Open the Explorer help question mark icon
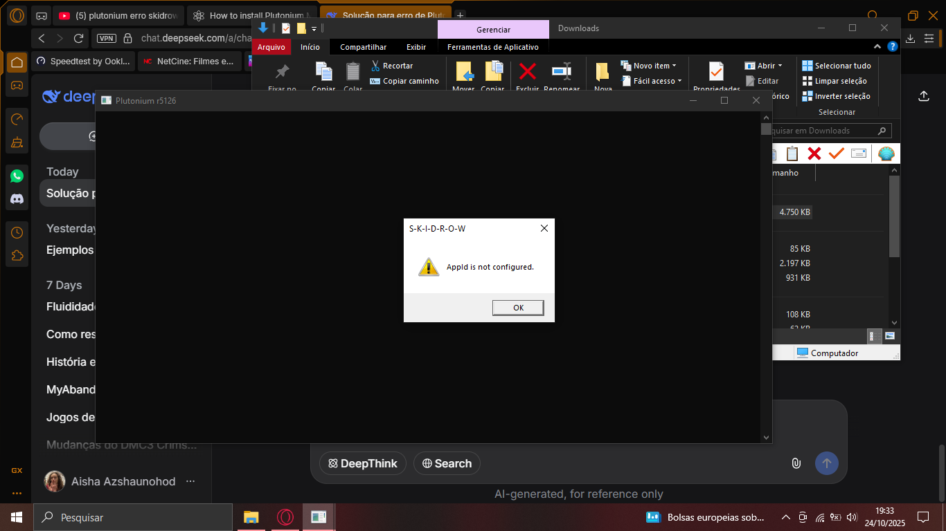Screen dimensions: 946x531 [893, 47]
